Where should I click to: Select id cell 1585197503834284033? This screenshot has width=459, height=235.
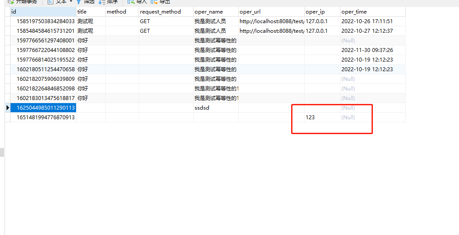pos(43,21)
